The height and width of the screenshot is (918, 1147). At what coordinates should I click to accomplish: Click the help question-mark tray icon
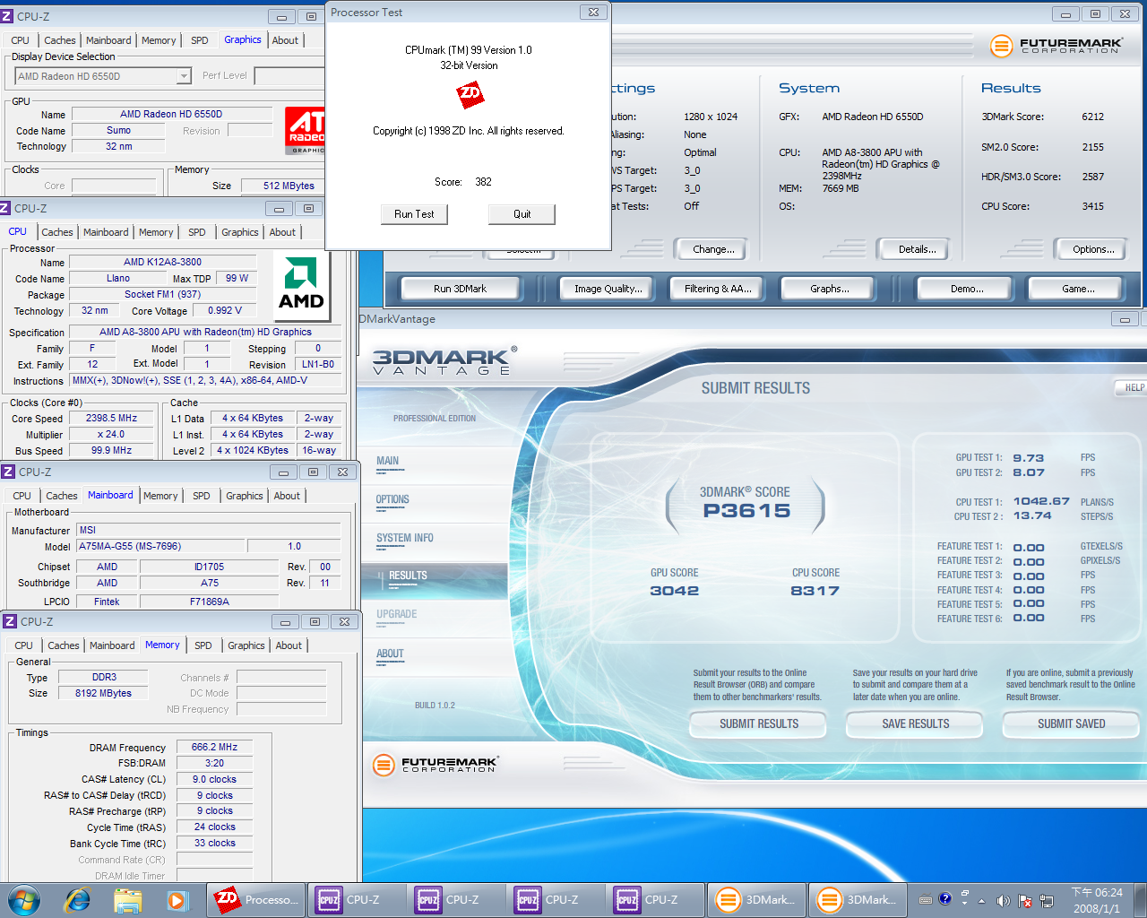944,899
